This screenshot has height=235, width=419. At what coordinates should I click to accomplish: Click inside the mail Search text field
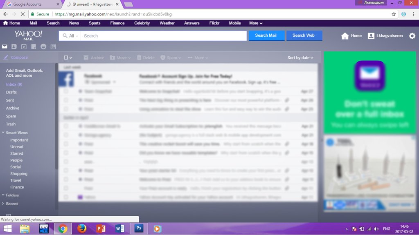click(x=164, y=36)
